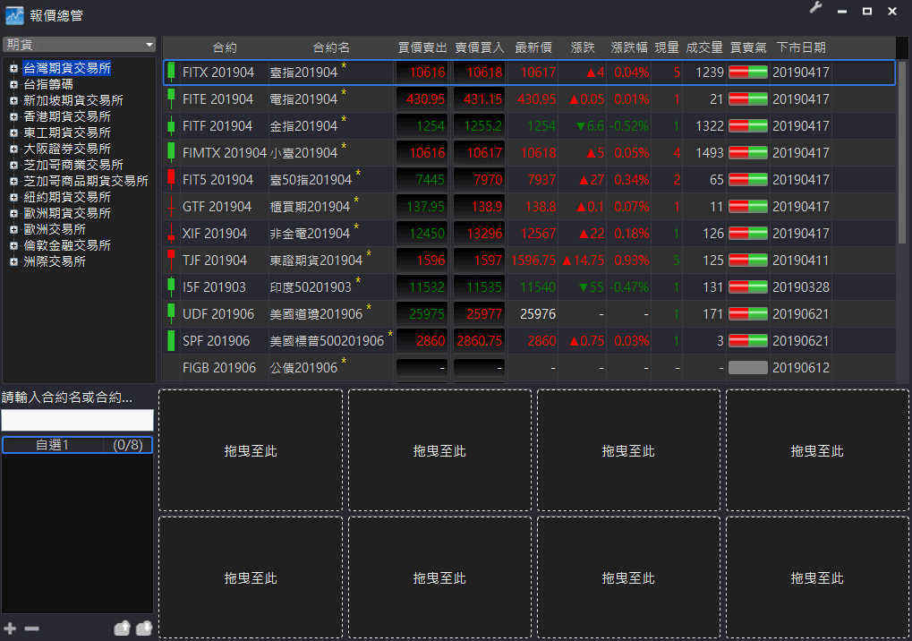Click the export watchlist icon
Screen dimensions: 912x641
[122, 628]
